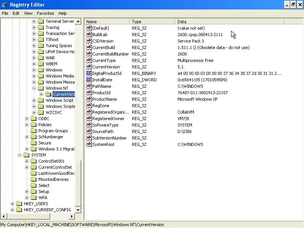The image size is (304, 228).
Task: Select the CurrentType value name
Action: [104, 60]
